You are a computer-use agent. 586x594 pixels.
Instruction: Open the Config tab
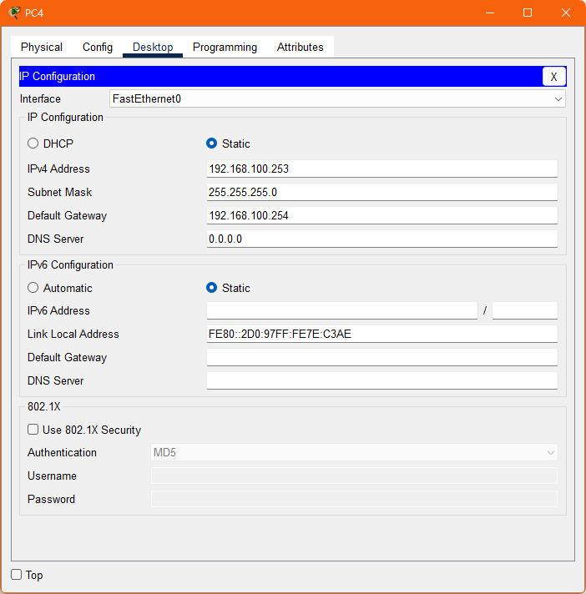98,47
